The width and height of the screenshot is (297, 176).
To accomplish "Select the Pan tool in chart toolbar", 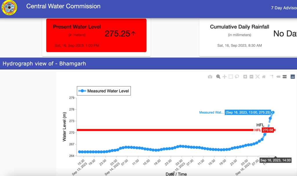I will coord(224,77).
